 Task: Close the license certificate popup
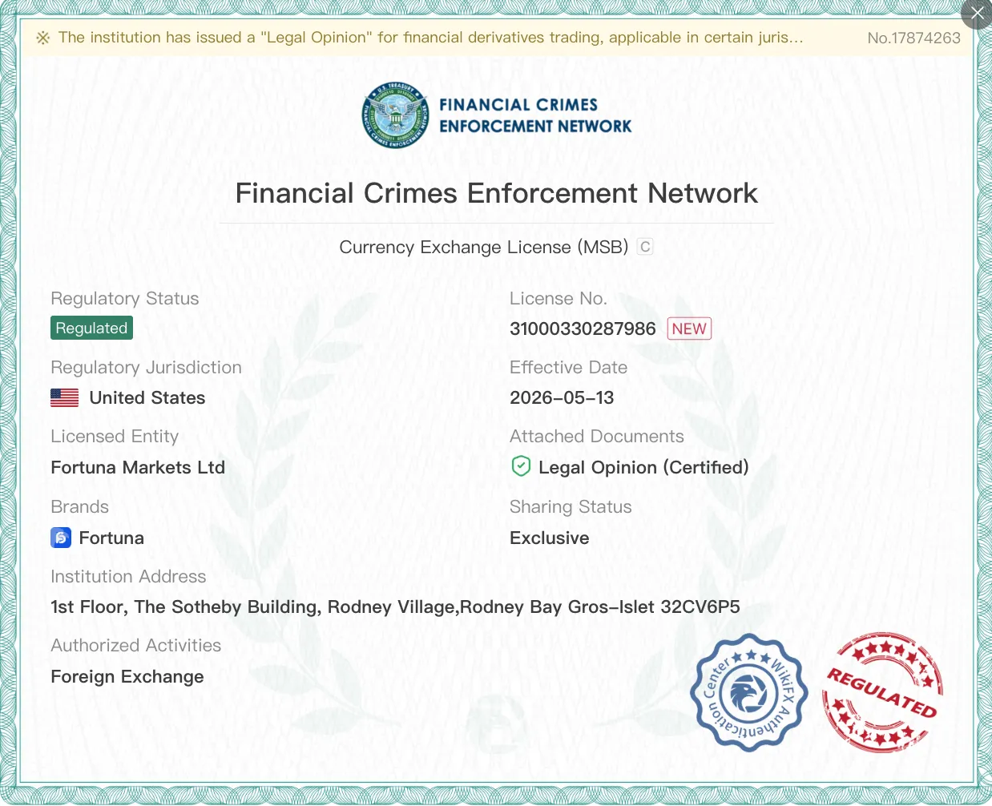[x=977, y=13]
